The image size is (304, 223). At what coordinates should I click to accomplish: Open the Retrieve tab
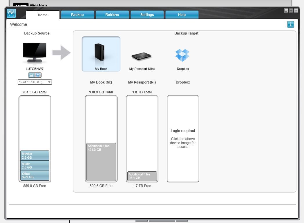pos(112,15)
